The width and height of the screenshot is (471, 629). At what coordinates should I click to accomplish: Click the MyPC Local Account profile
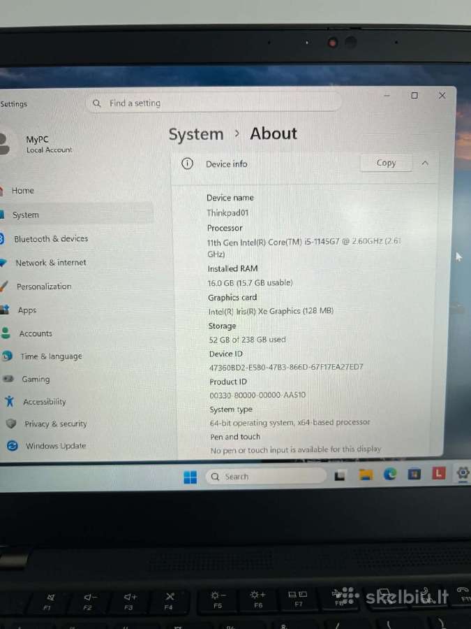tap(38, 145)
